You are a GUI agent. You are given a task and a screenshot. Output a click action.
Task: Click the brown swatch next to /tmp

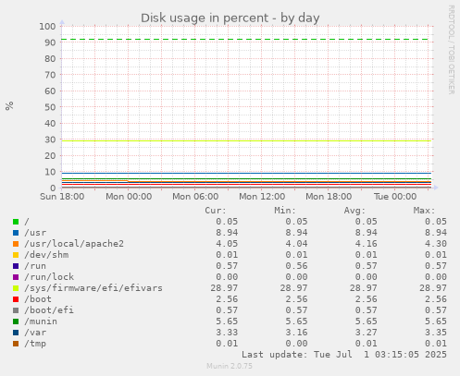16,344
